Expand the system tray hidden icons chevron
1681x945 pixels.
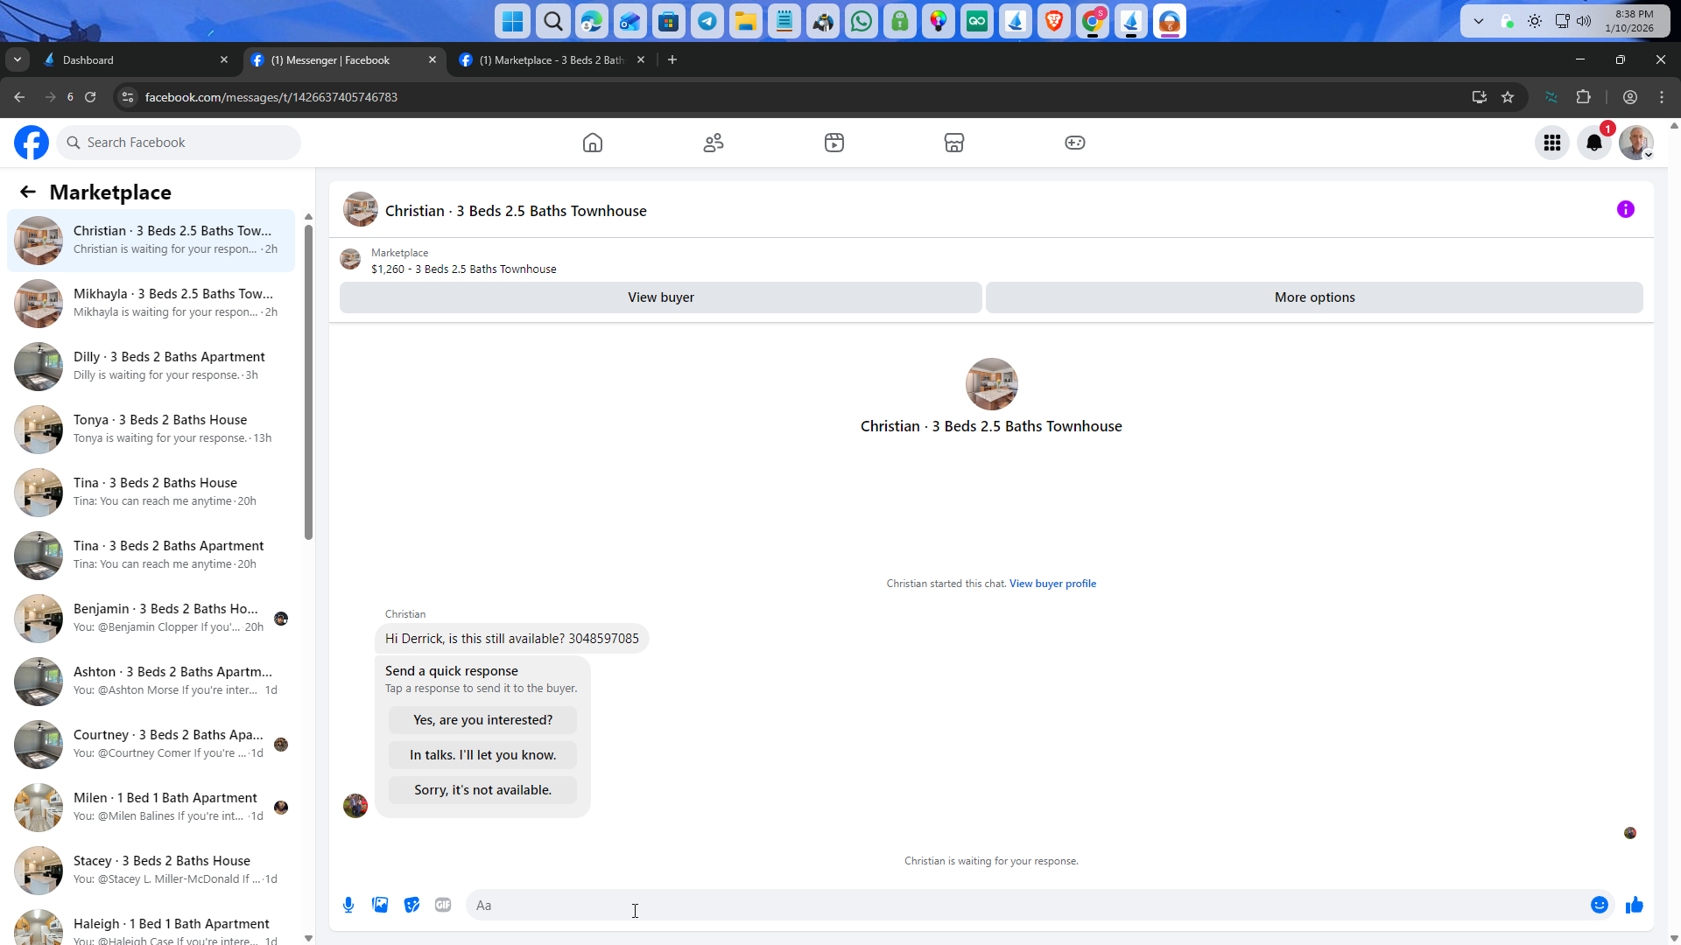(x=1478, y=21)
